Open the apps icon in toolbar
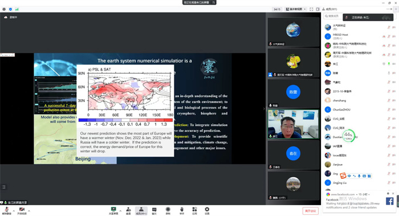399x216 pixels. (x=195, y=210)
